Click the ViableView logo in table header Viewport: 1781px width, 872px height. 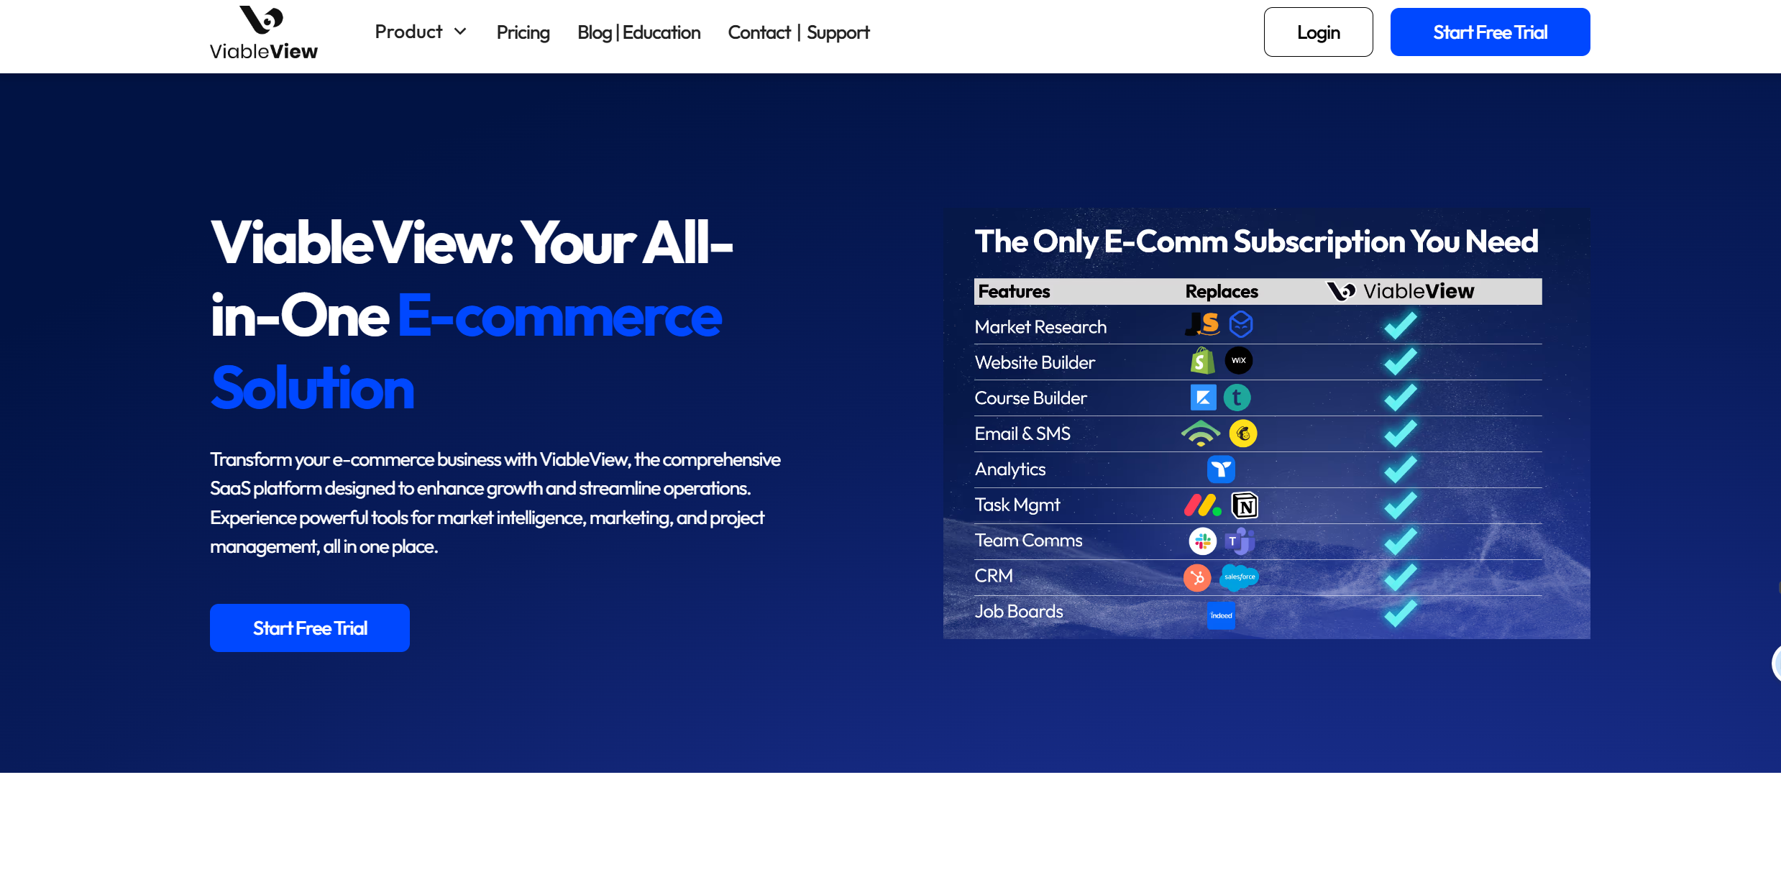pyautogui.click(x=1400, y=291)
